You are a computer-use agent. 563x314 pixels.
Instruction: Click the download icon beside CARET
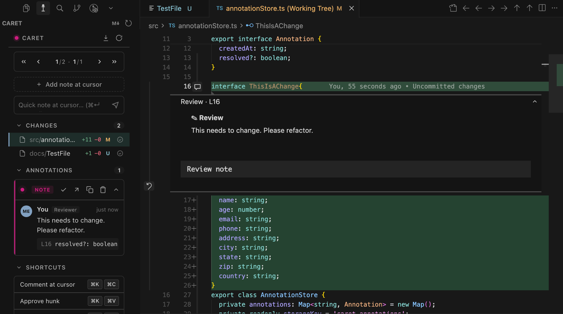point(106,38)
